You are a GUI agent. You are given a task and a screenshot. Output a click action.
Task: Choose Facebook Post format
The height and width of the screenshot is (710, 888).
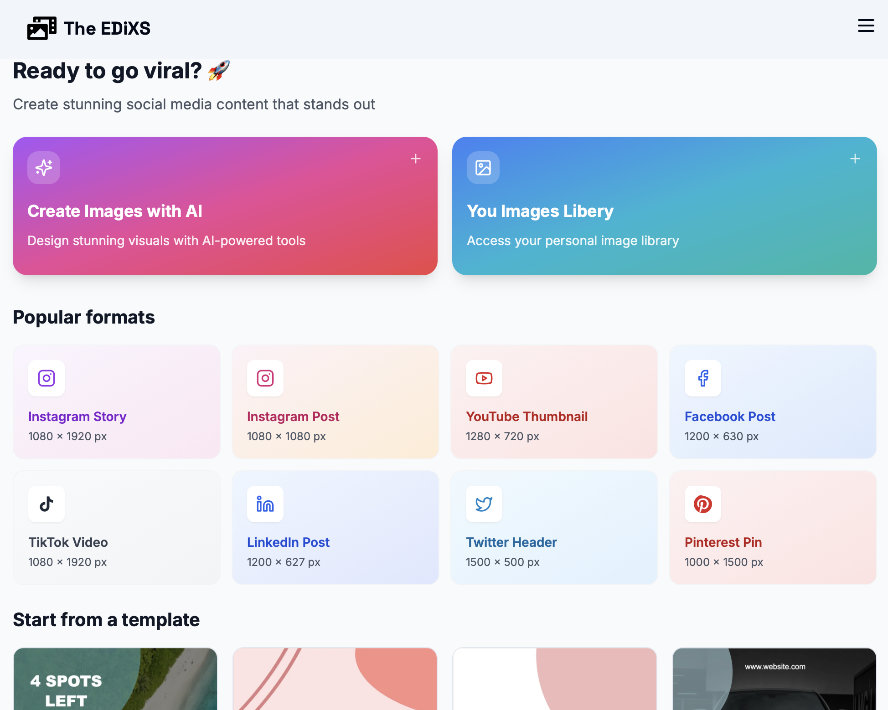point(773,401)
